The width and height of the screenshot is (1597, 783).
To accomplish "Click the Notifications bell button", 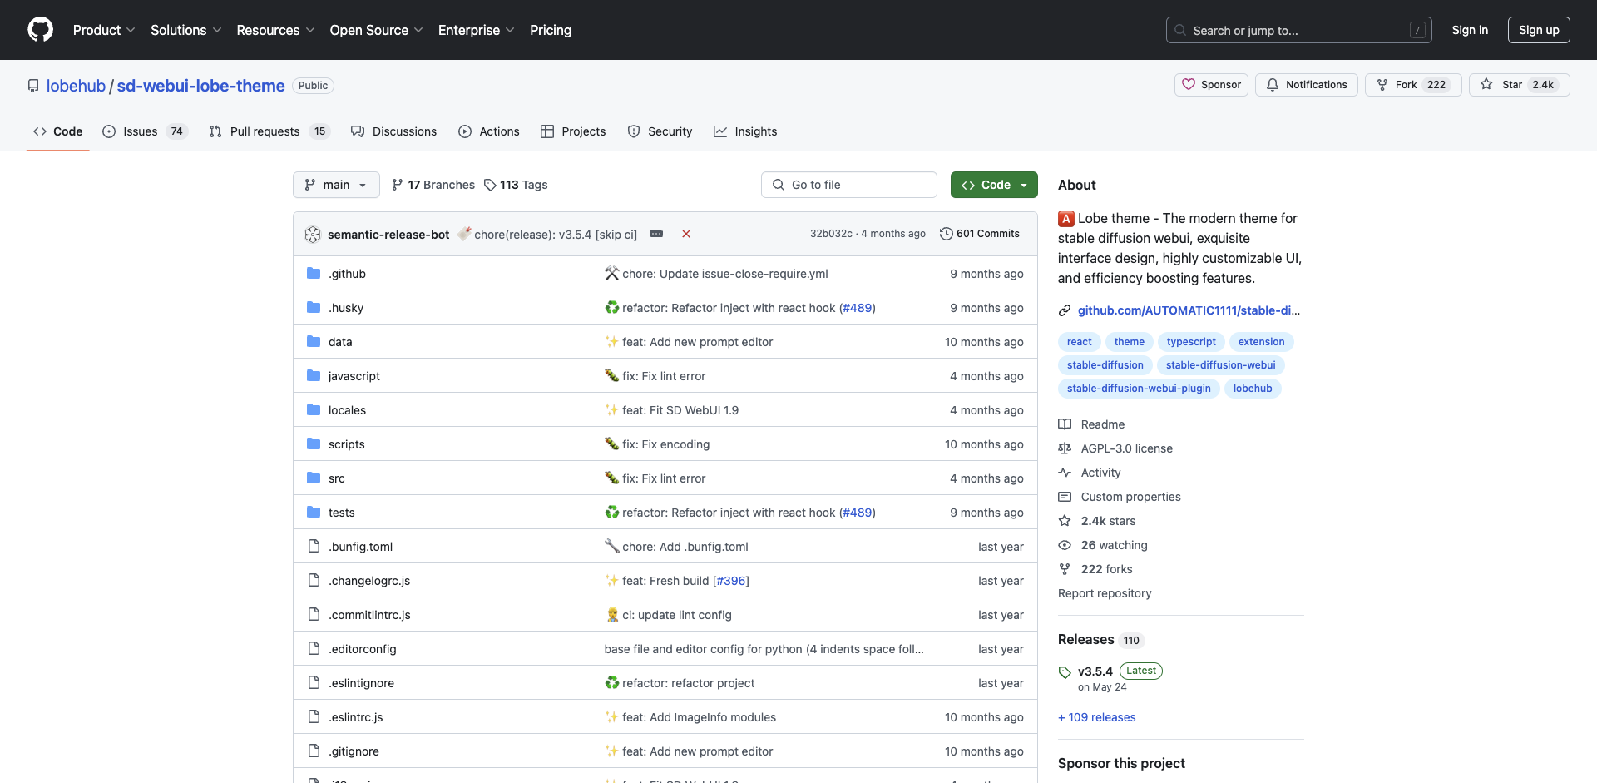I will click(x=1306, y=85).
